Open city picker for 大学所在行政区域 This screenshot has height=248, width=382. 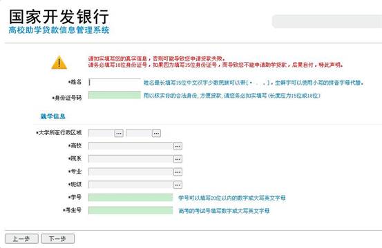point(156,133)
